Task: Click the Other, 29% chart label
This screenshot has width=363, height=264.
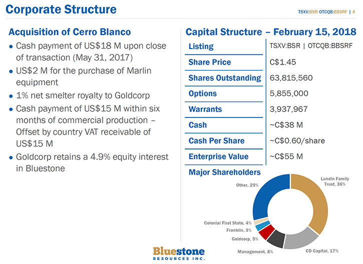Action: tap(247, 185)
